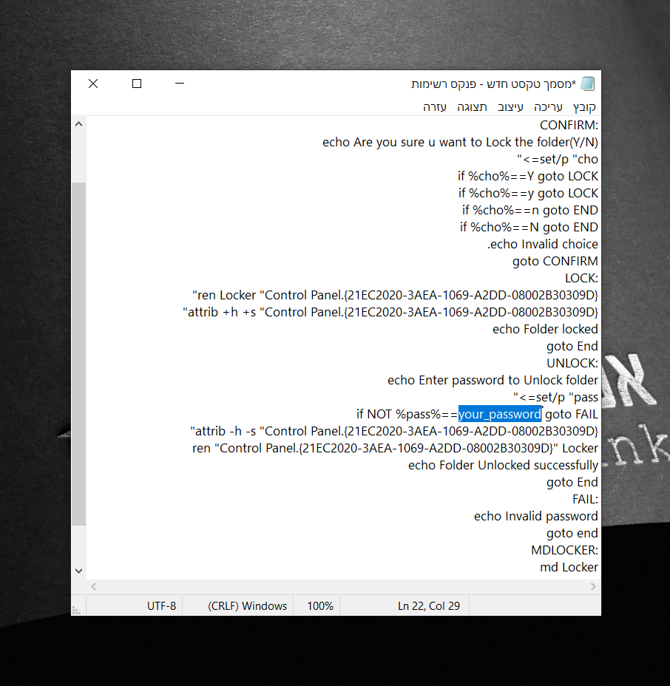Click the 'set/p "pass' line
670x686 pixels.
(556, 397)
